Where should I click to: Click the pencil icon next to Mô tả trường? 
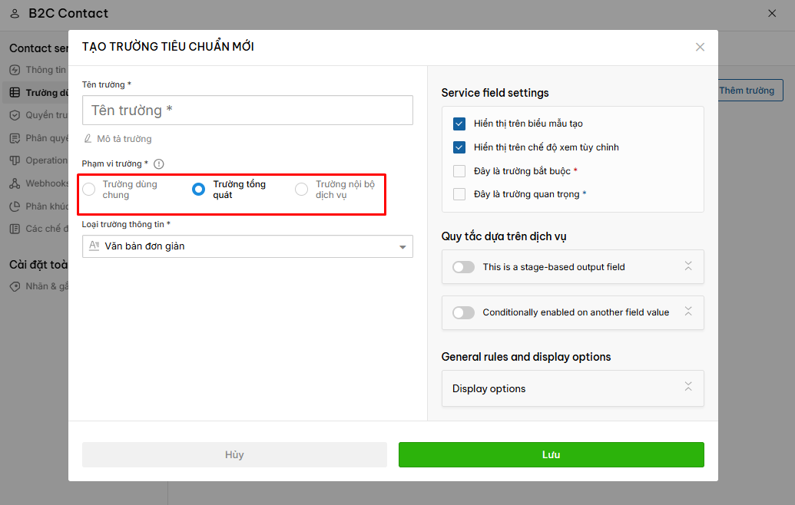88,139
